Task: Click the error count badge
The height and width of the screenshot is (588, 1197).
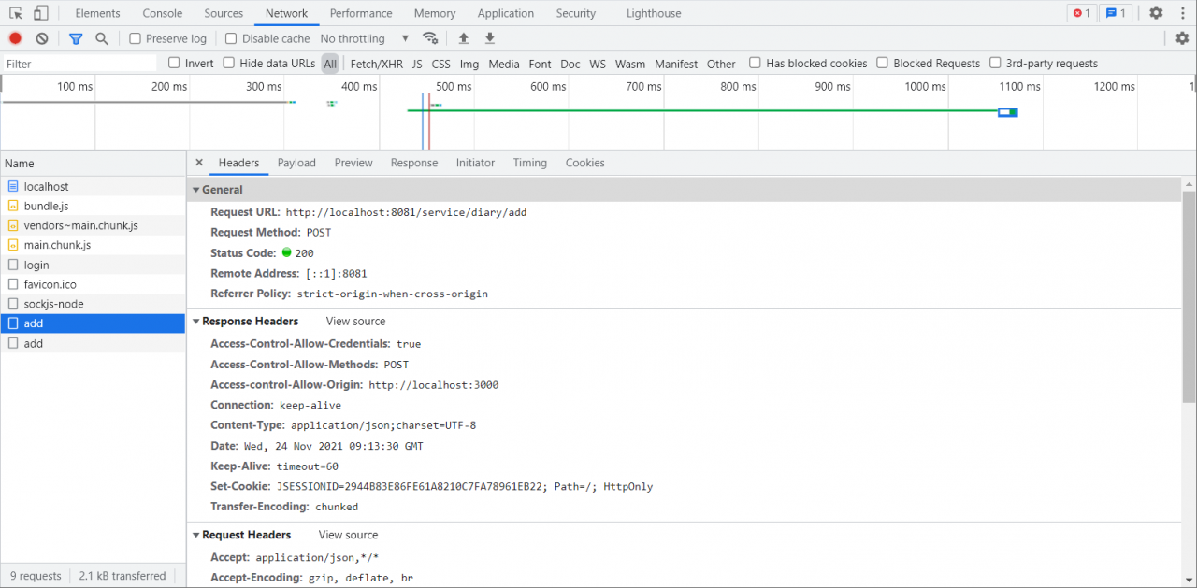Action: pos(1081,13)
